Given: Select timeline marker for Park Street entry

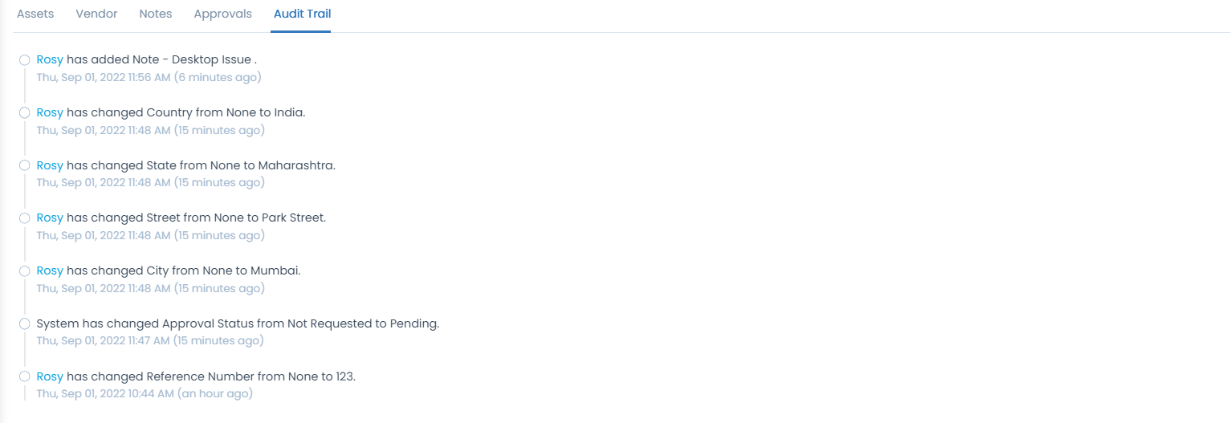Looking at the screenshot, I should pyautogui.click(x=25, y=218).
